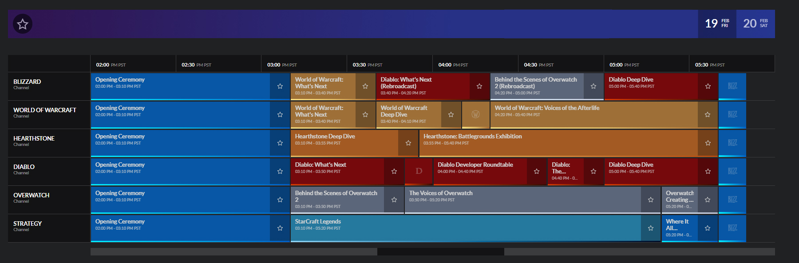The image size is (799, 263).
Task: Click the BLIZZ logo tile in Strategy row
Action: [732, 228]
